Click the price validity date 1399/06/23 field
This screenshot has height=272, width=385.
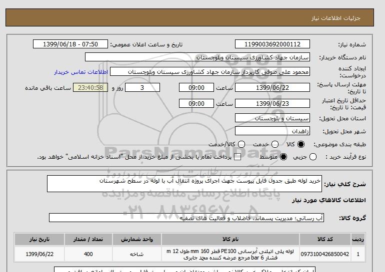tap(272, 103)
